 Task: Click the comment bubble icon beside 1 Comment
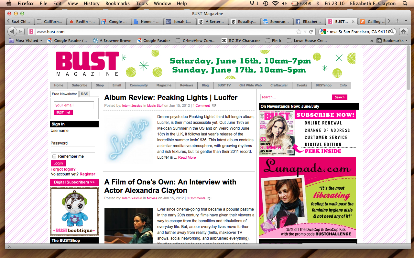pyautogui.click(x=214, y=105)
